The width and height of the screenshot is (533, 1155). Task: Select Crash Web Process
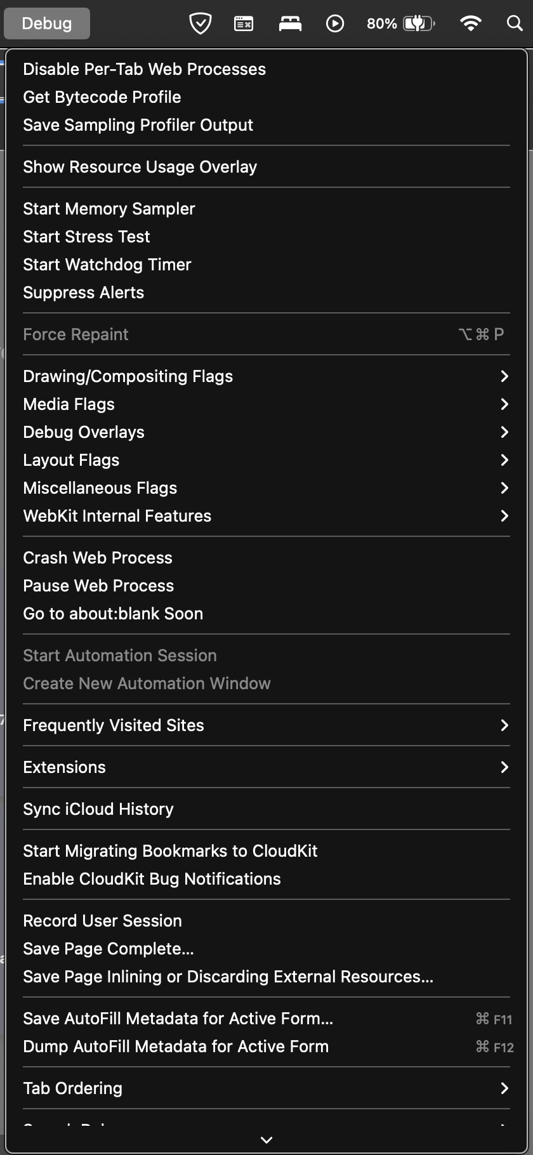98,558
